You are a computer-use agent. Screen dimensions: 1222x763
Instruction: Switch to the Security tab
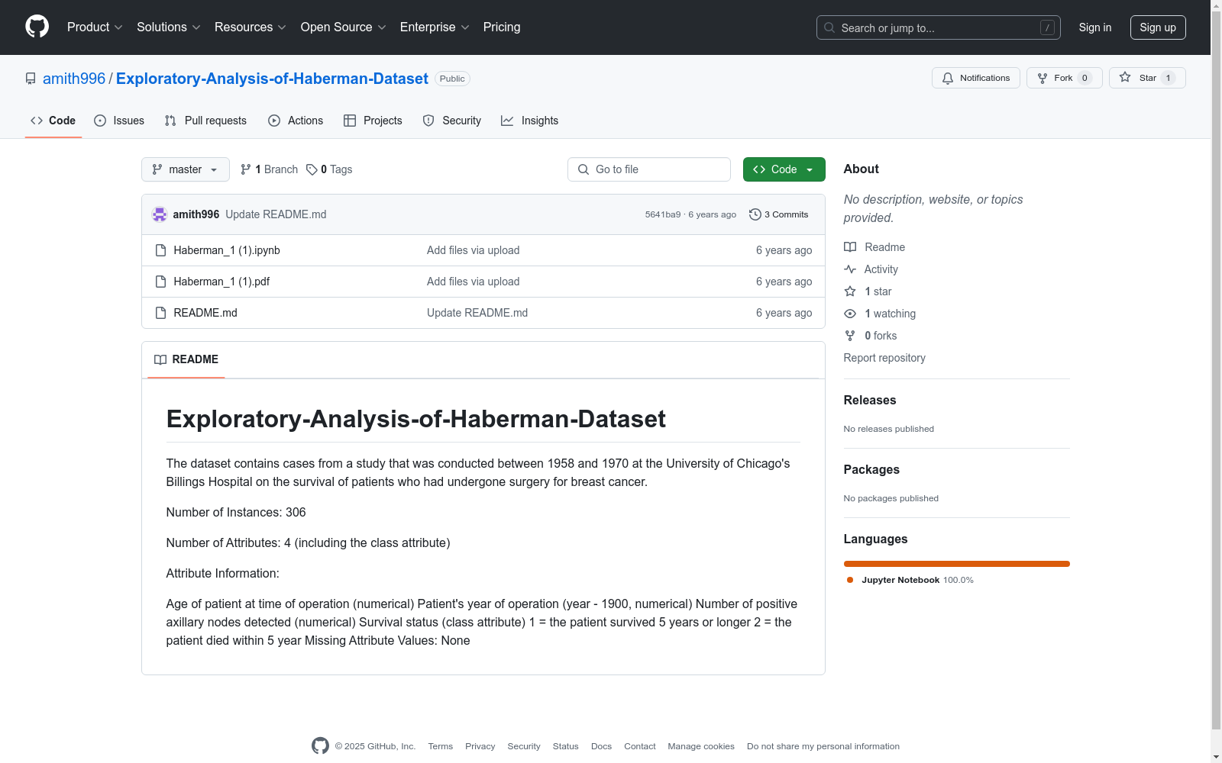pos(452,121)
